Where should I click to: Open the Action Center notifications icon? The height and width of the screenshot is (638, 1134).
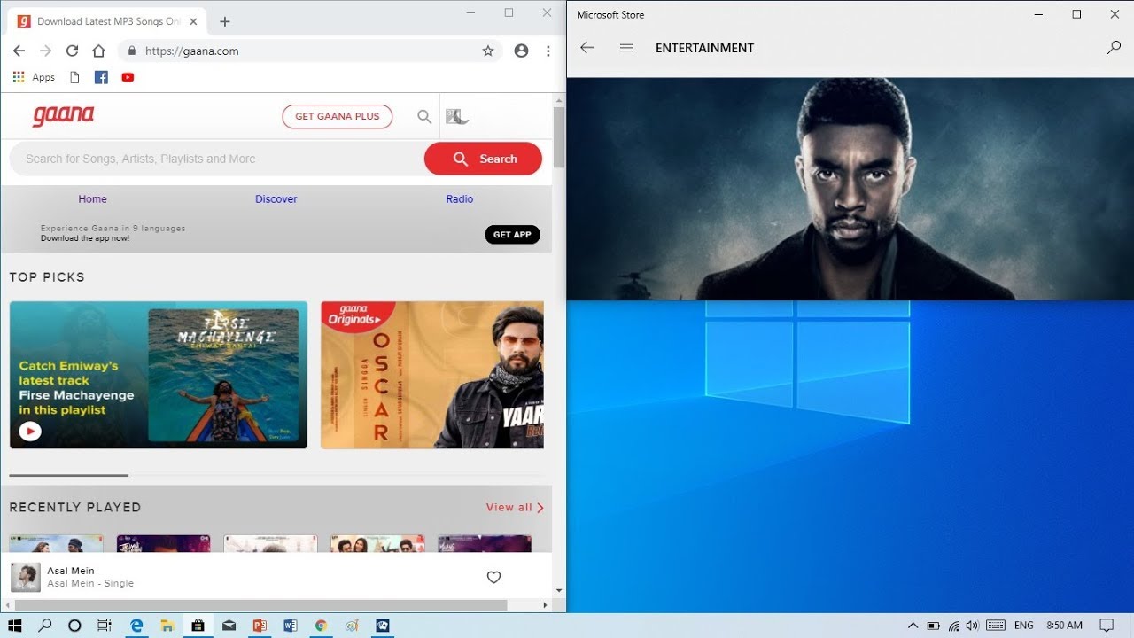[1107, 626]
